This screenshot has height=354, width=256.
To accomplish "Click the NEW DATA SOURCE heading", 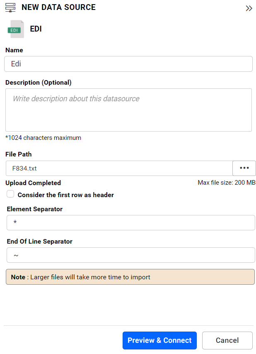I will [x=58, y=7].
